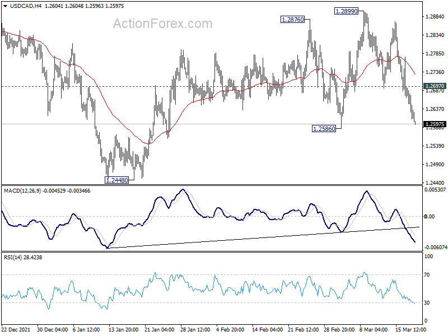448x336 pixels.
Task: Select the 15 Mar 12:00 time label
Action: 410,330
